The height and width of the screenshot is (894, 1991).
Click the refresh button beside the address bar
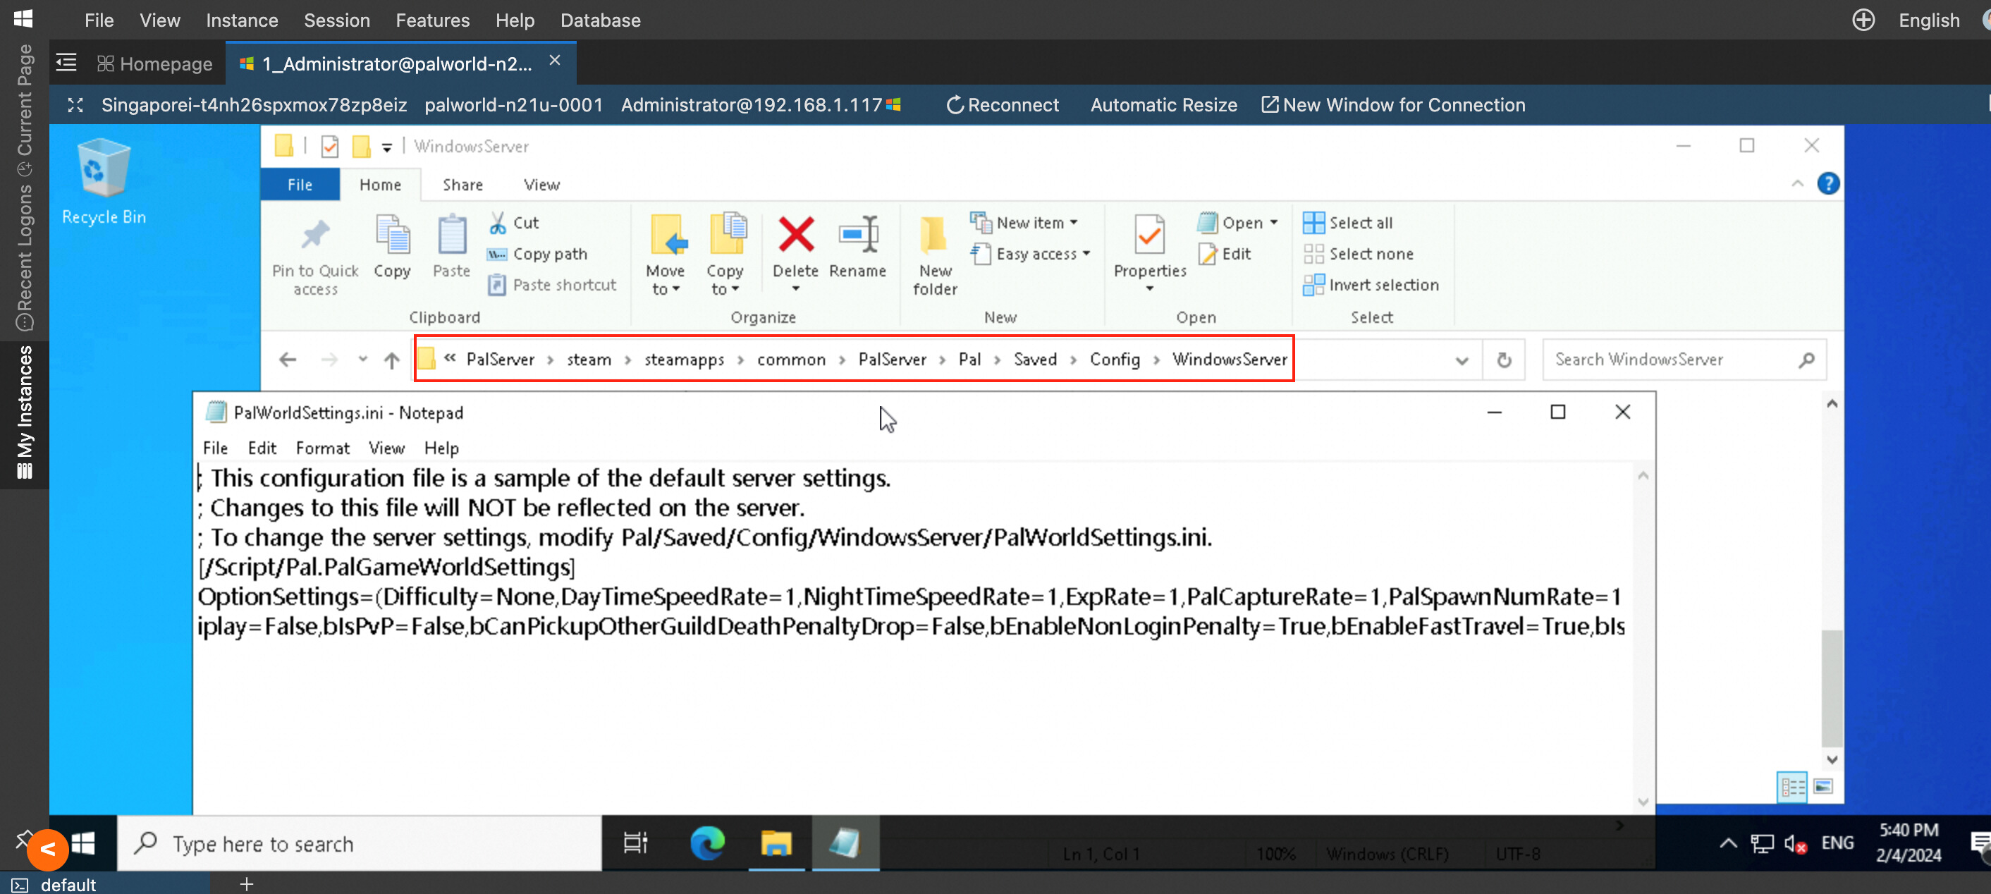tap(1503, 360)
